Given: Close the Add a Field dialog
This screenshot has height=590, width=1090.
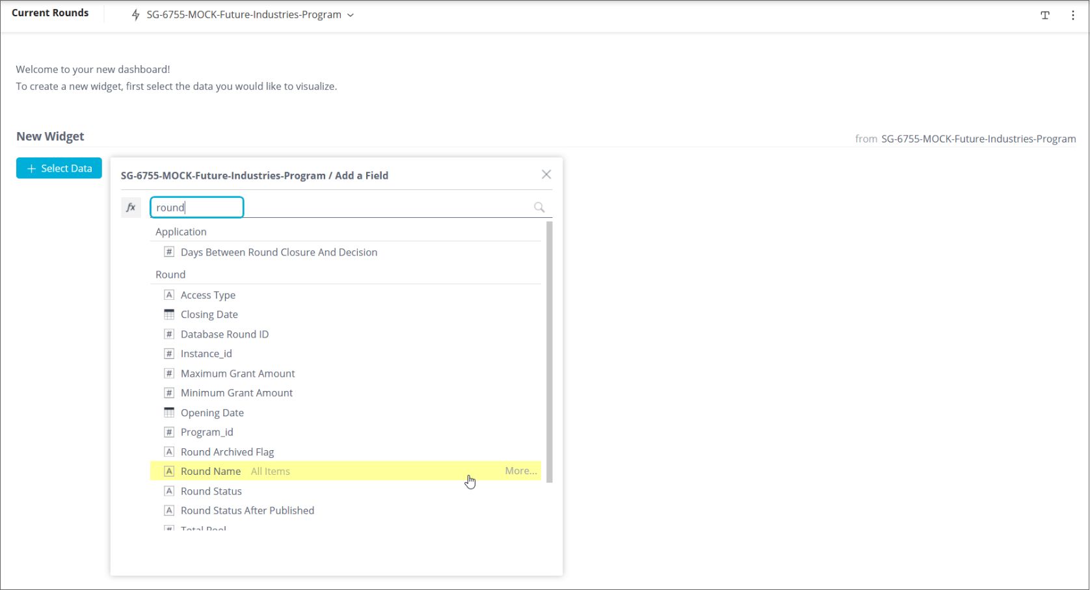Looking at the screenshot, I should coord(546,174).
